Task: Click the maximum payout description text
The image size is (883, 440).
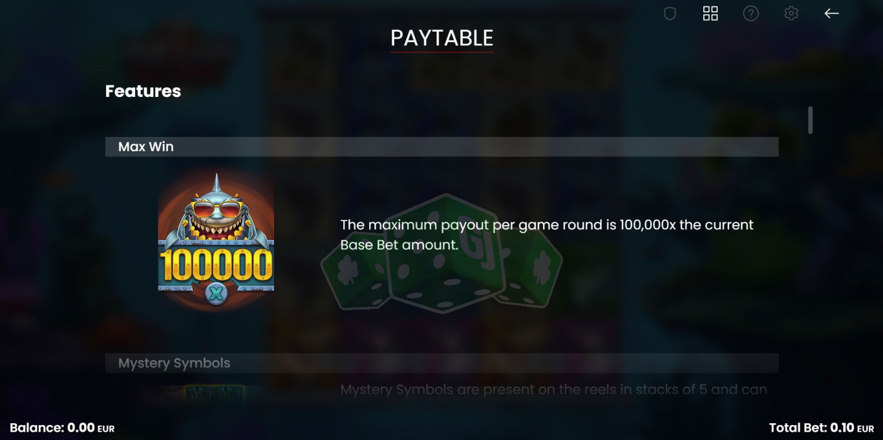Action: (547, 235)
